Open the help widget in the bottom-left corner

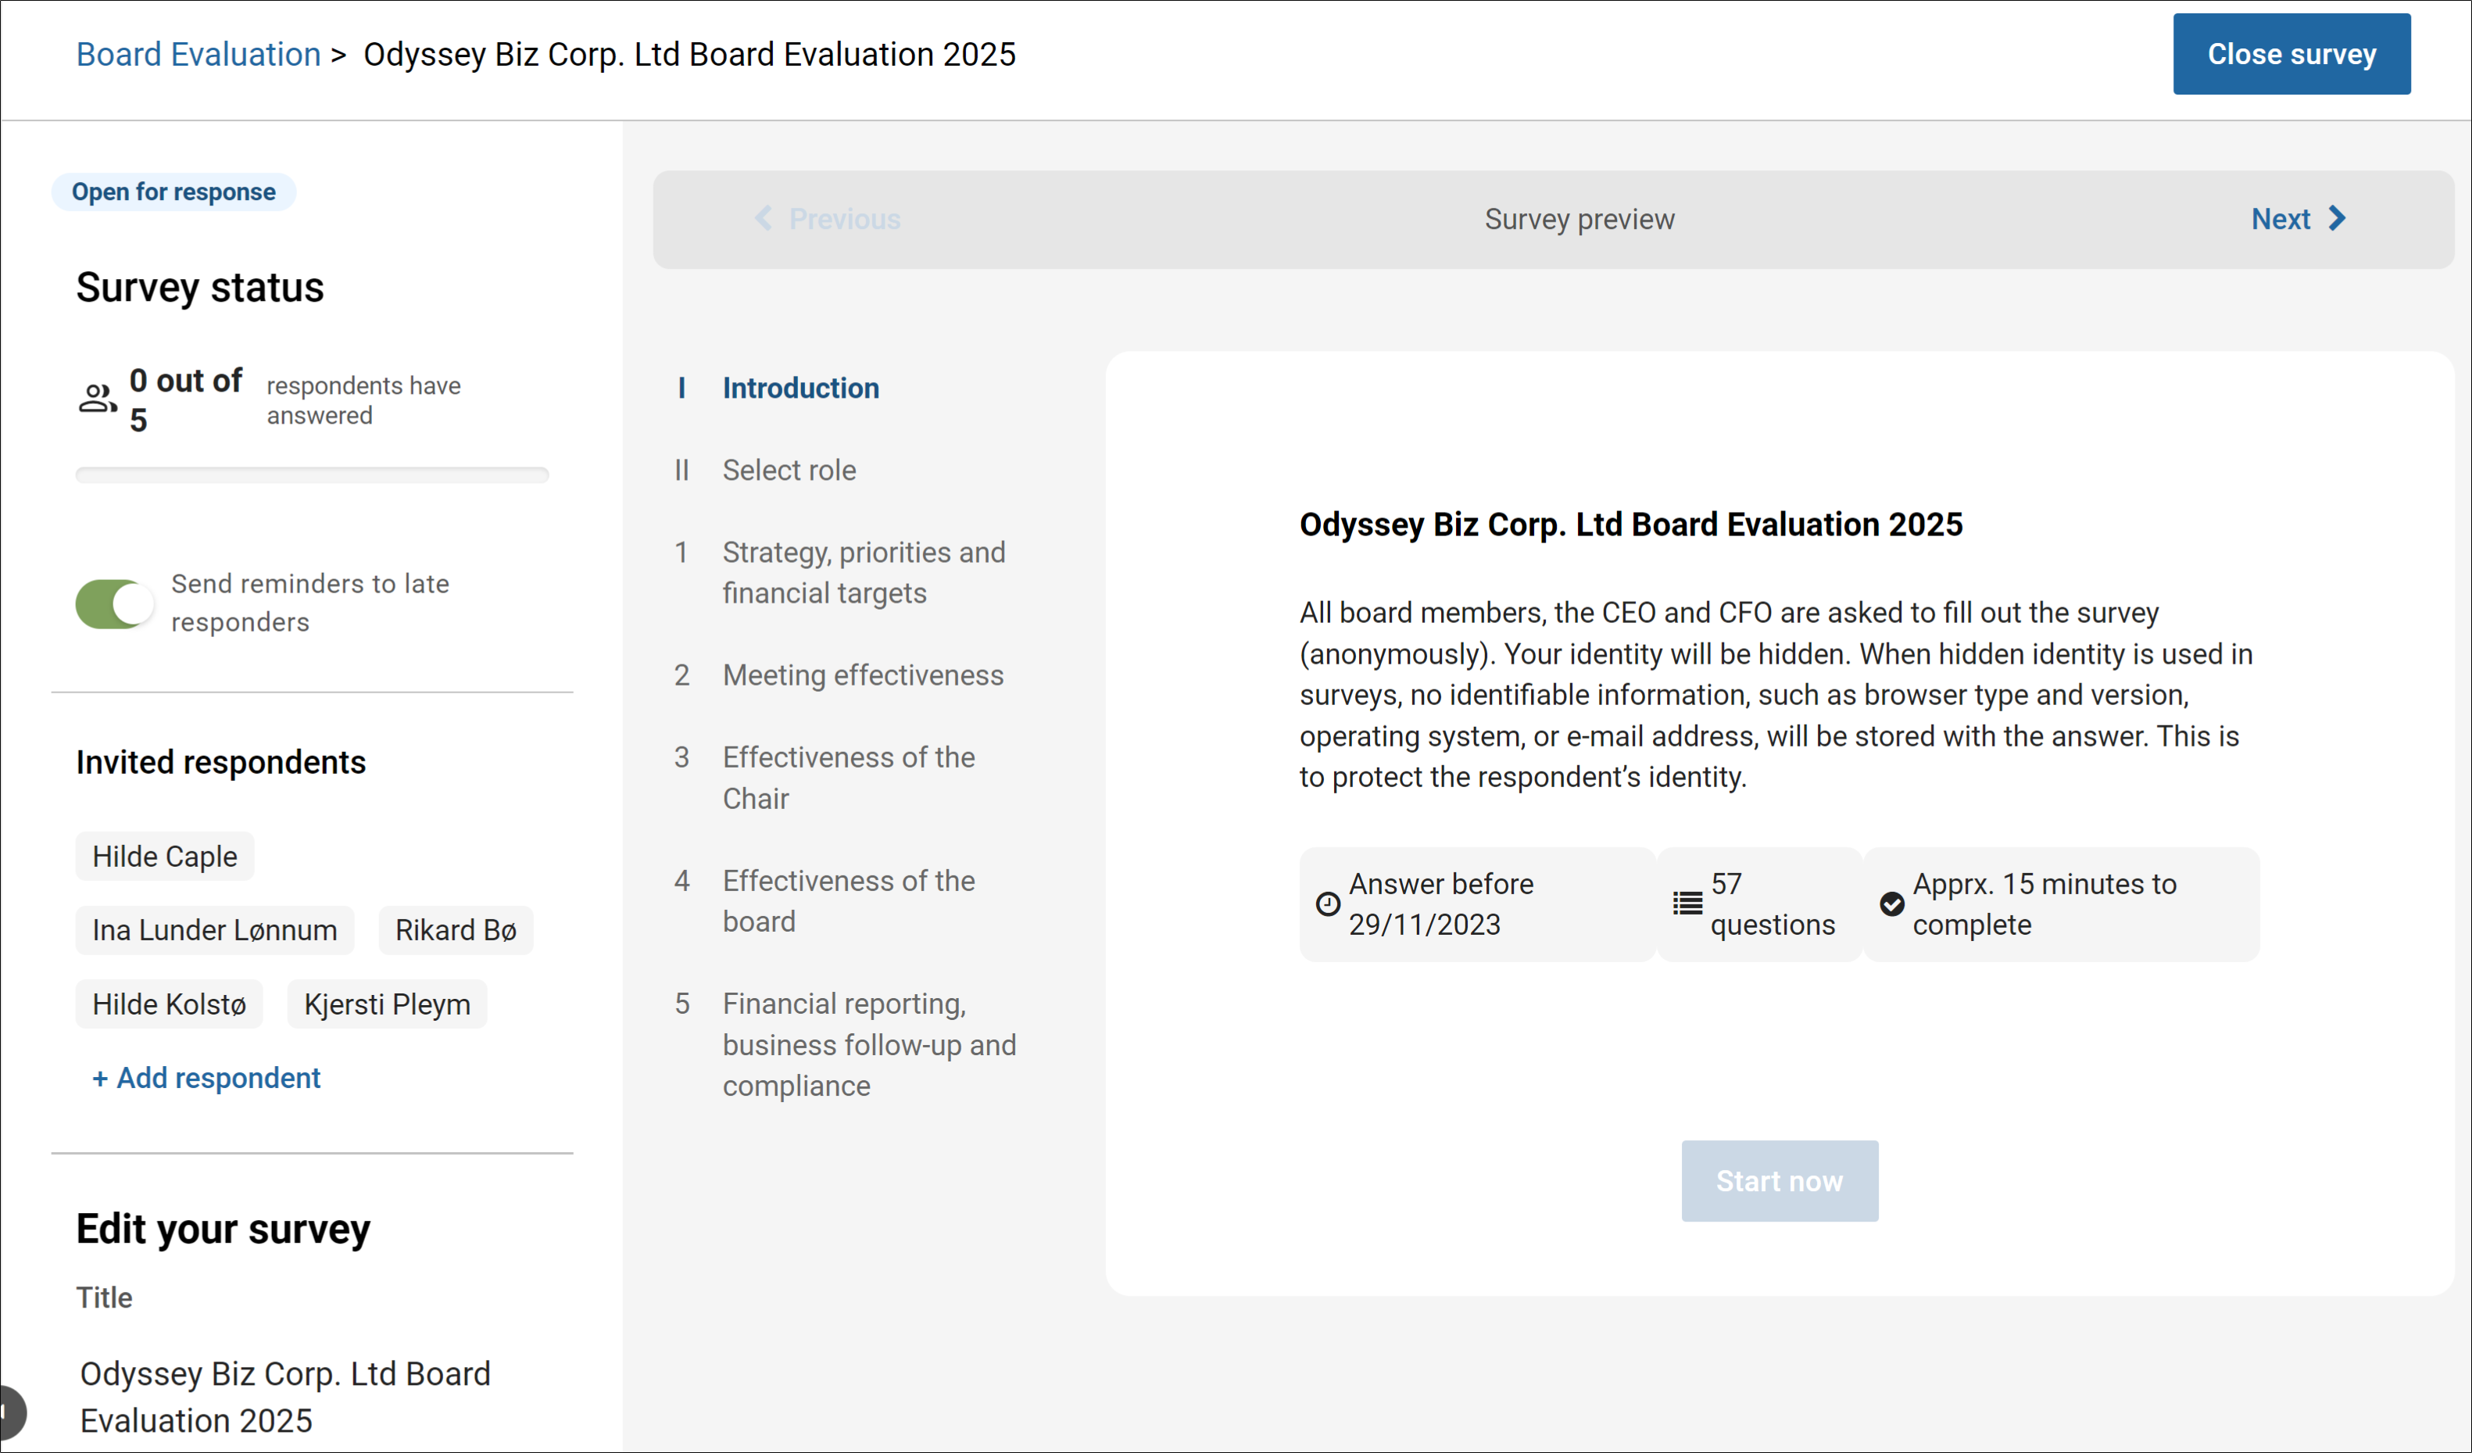pos(10,1413)
